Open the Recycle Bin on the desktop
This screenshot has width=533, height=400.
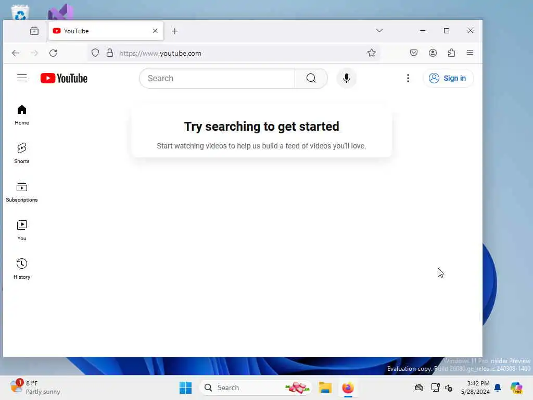[20, 12]
